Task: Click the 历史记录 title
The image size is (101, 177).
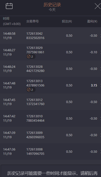Action: (x=52, y=5)
